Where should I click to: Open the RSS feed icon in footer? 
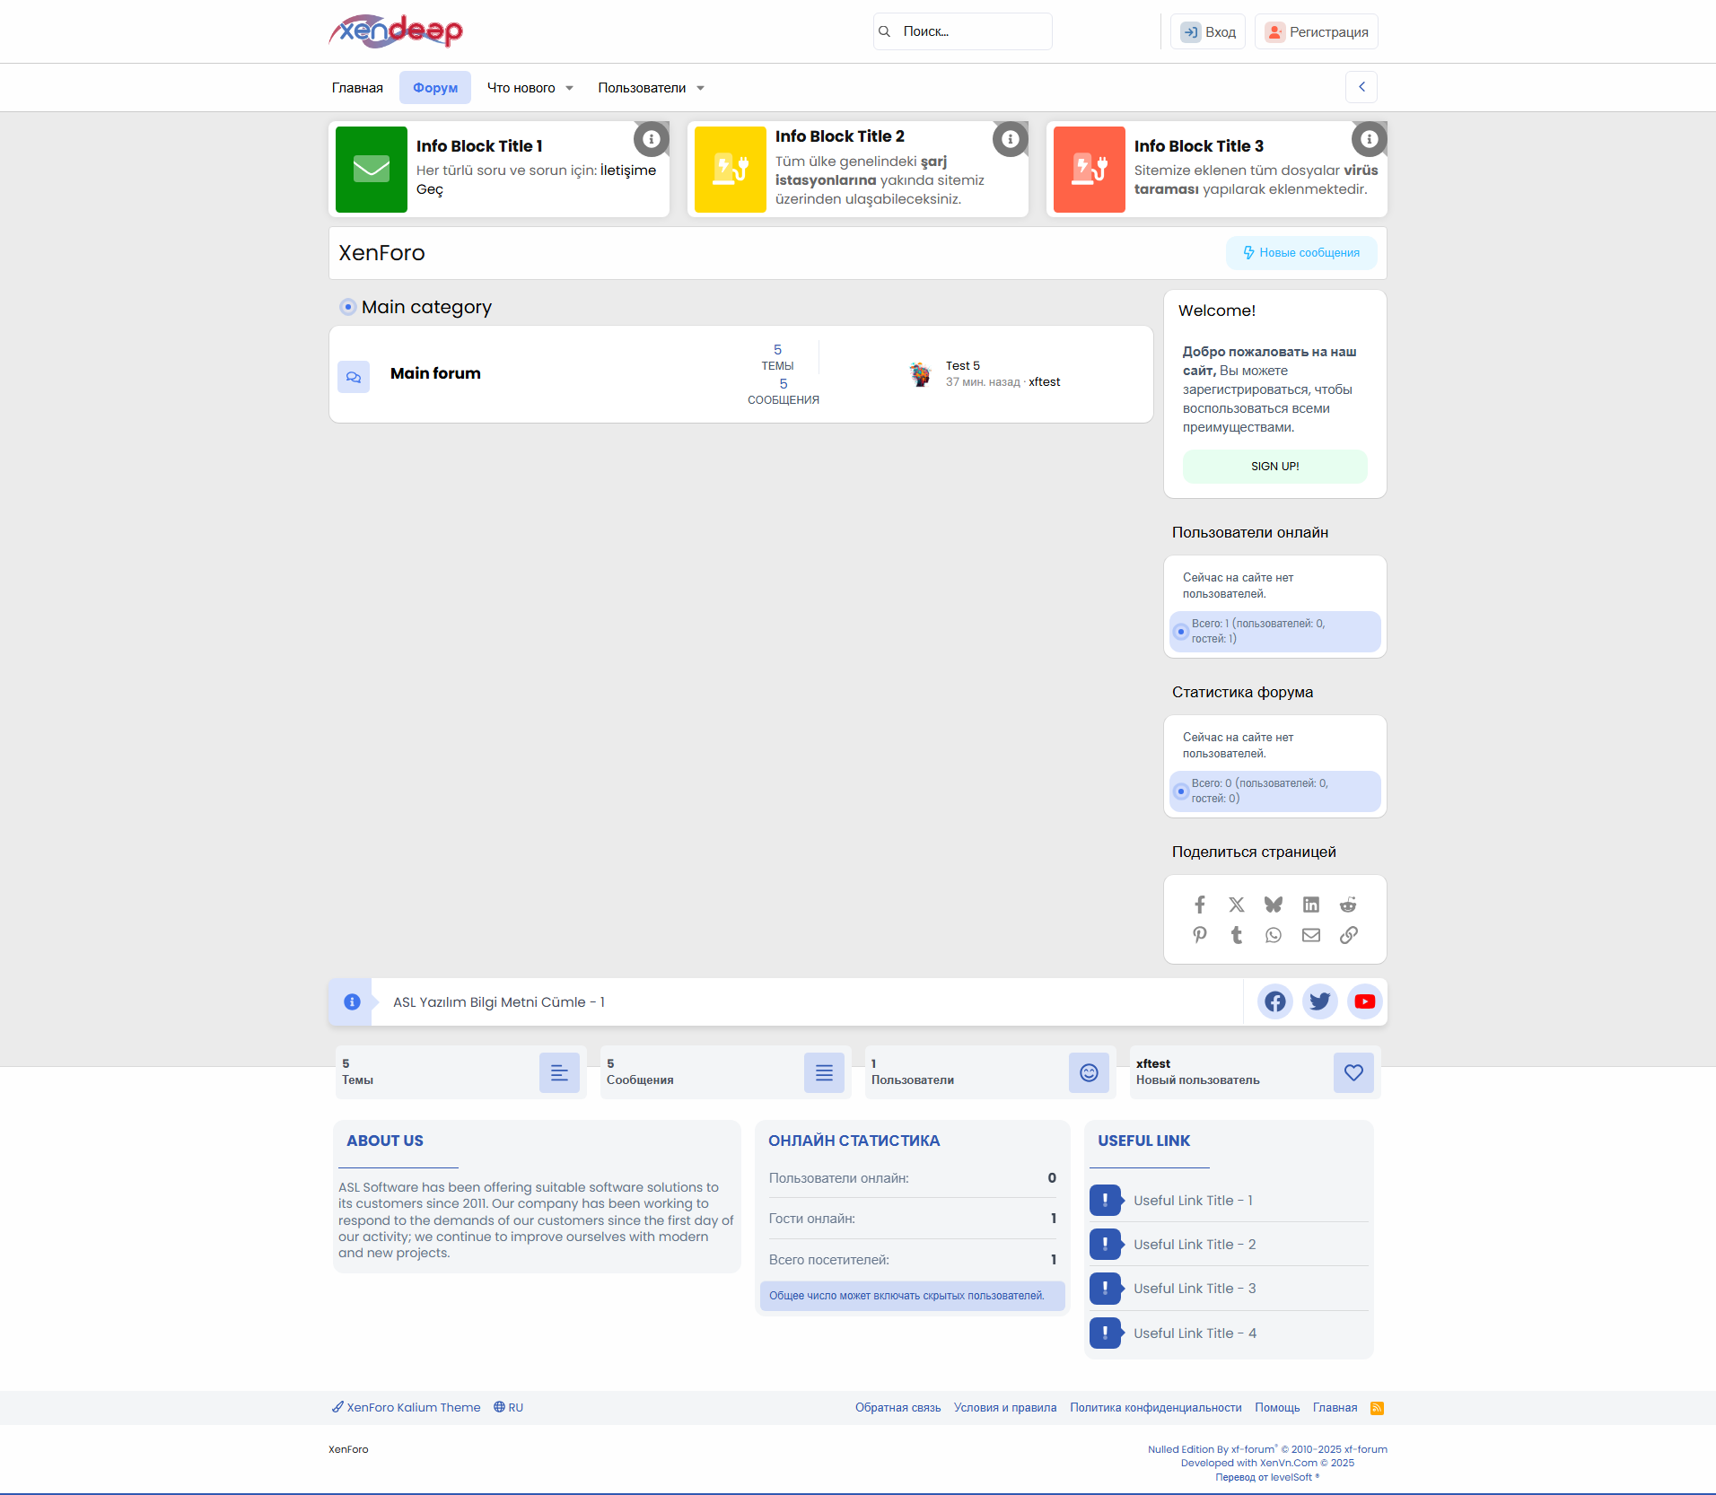(x=1377, y=1408)
